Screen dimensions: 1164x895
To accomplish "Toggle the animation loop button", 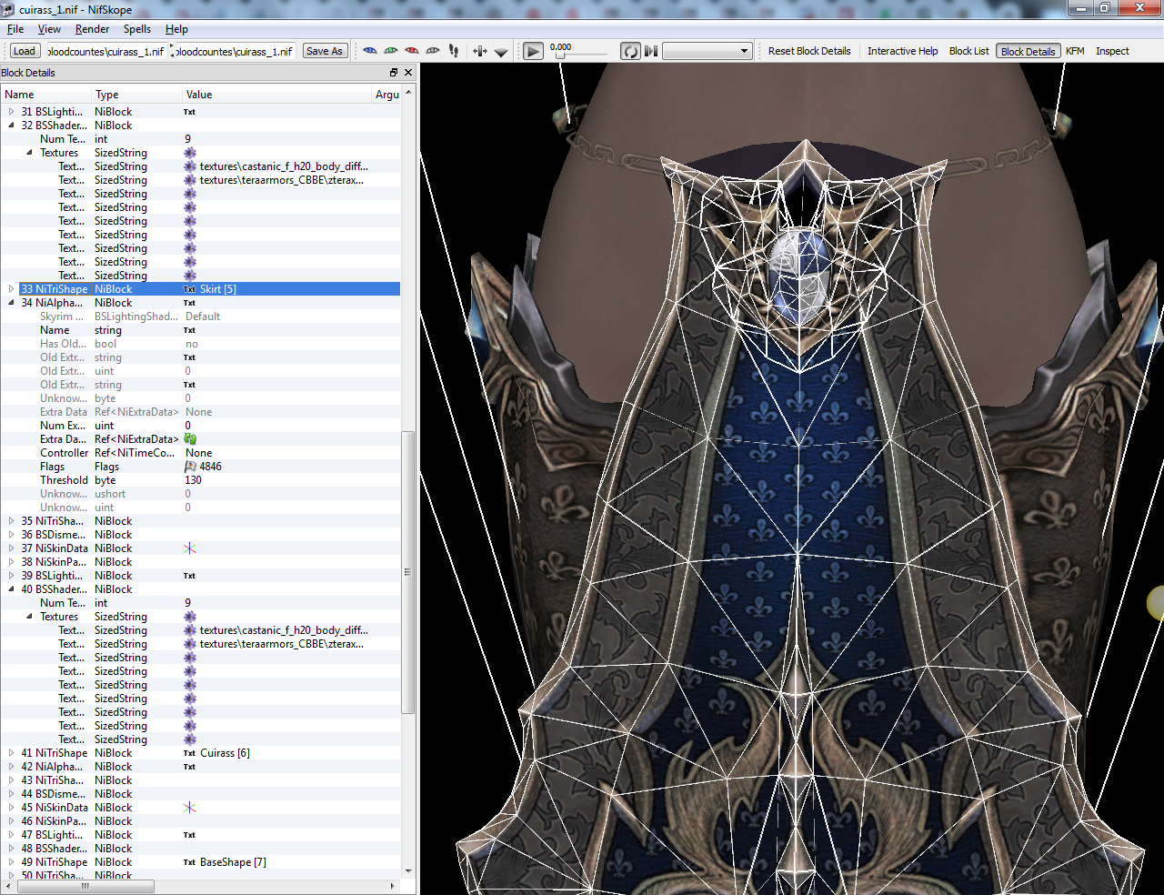I will [630, 51].
